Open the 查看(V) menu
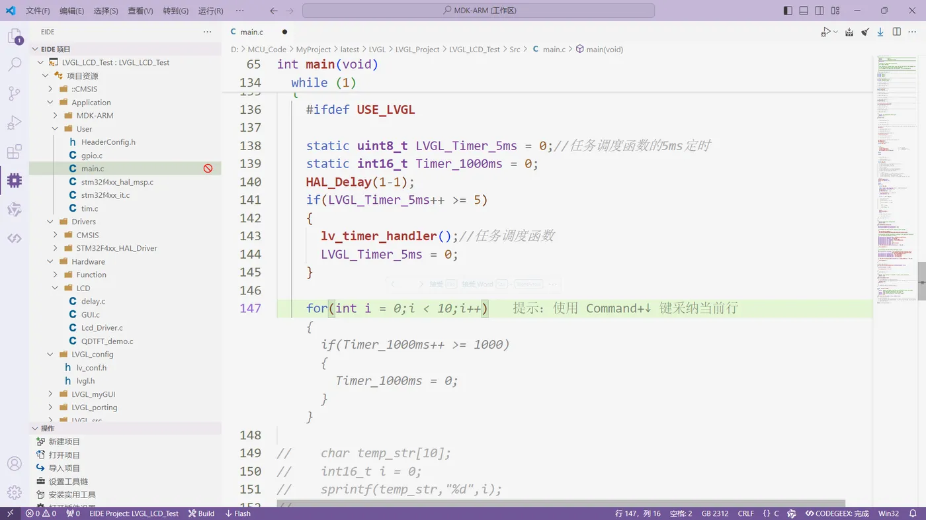This screenshot has width=926, height=520. tap(140, 11)
